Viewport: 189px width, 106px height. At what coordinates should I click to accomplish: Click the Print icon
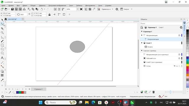(24, 9)
